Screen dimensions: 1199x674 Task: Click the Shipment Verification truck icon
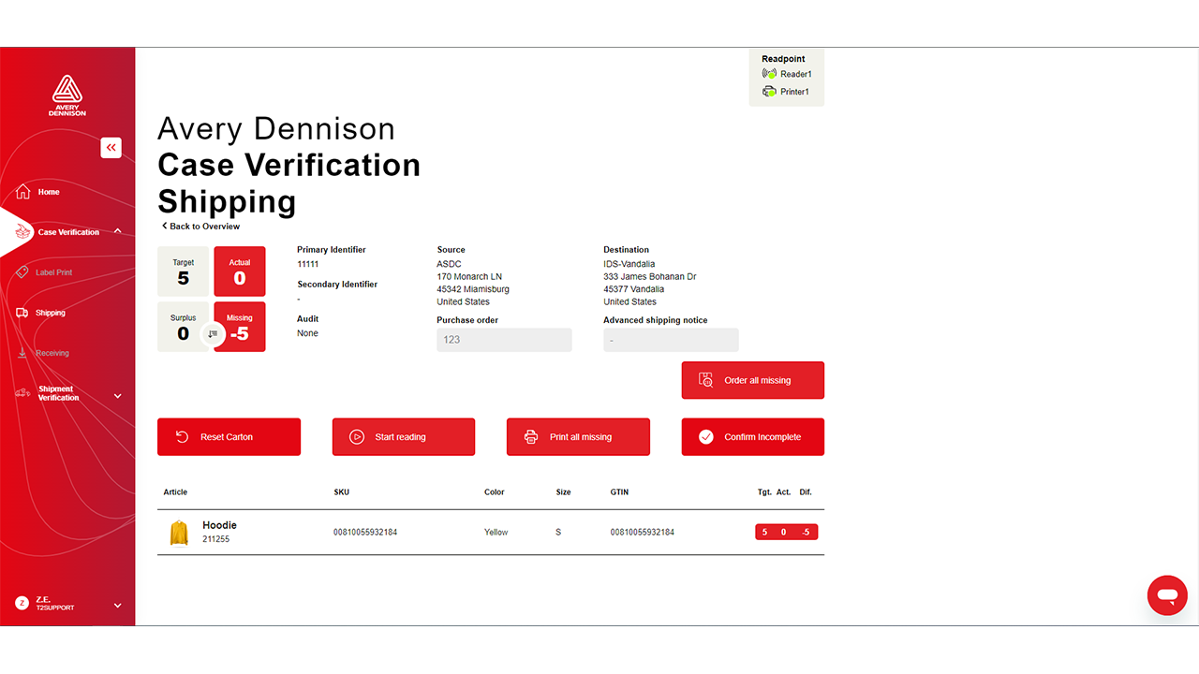pyautogui.click(x=22, y=393)
